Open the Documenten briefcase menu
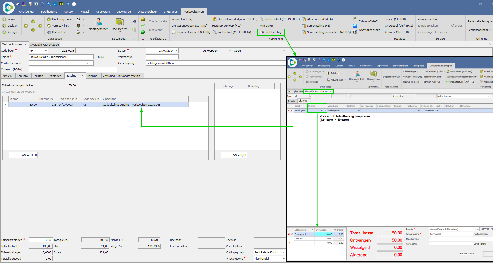This screenshot has height=263, width=493. (120, 25)
